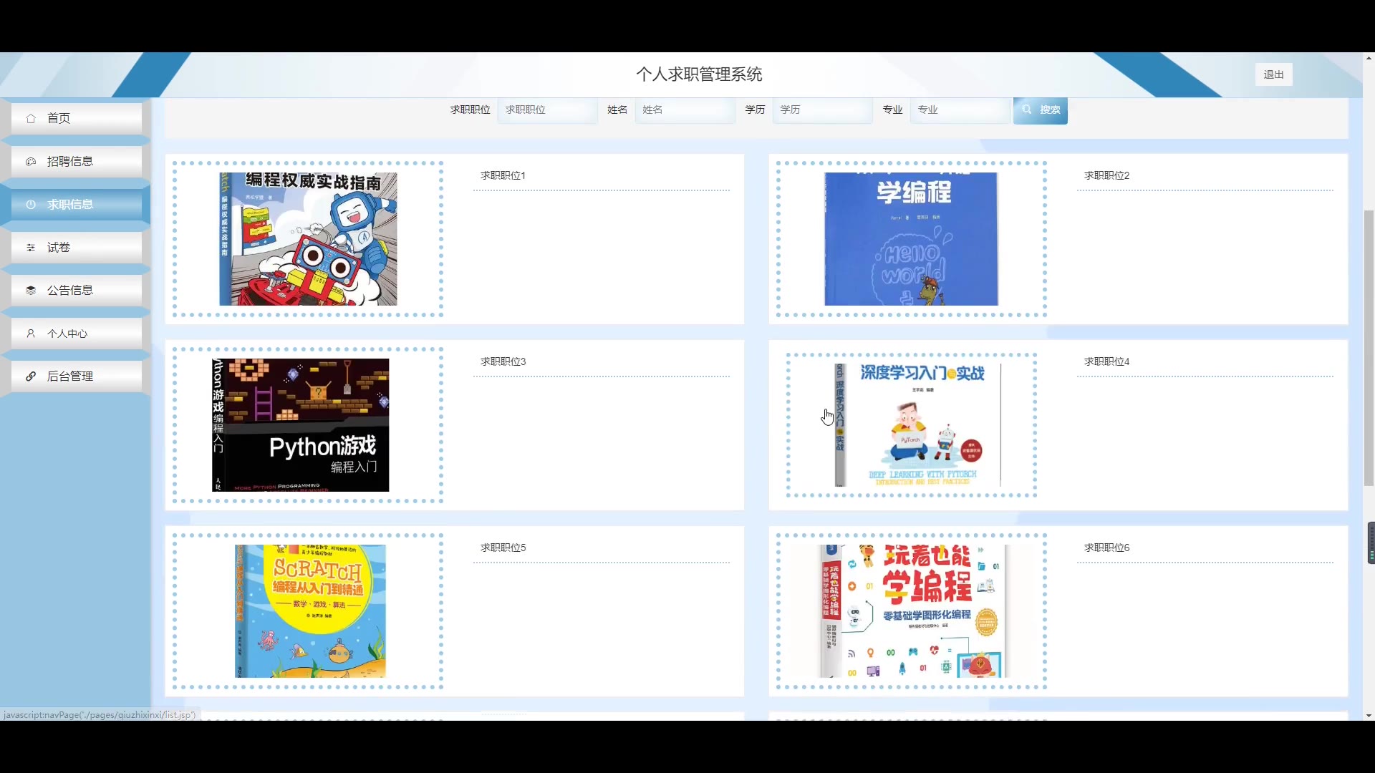Click the clock icon beside 求职信息
1375x773 pixels.
31,205
